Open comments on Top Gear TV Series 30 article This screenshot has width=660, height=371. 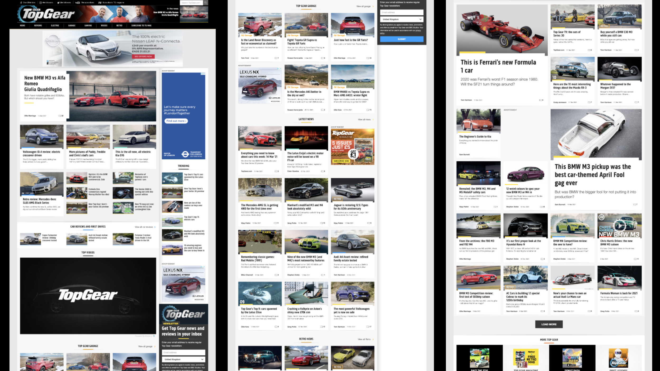click(590, 50)
